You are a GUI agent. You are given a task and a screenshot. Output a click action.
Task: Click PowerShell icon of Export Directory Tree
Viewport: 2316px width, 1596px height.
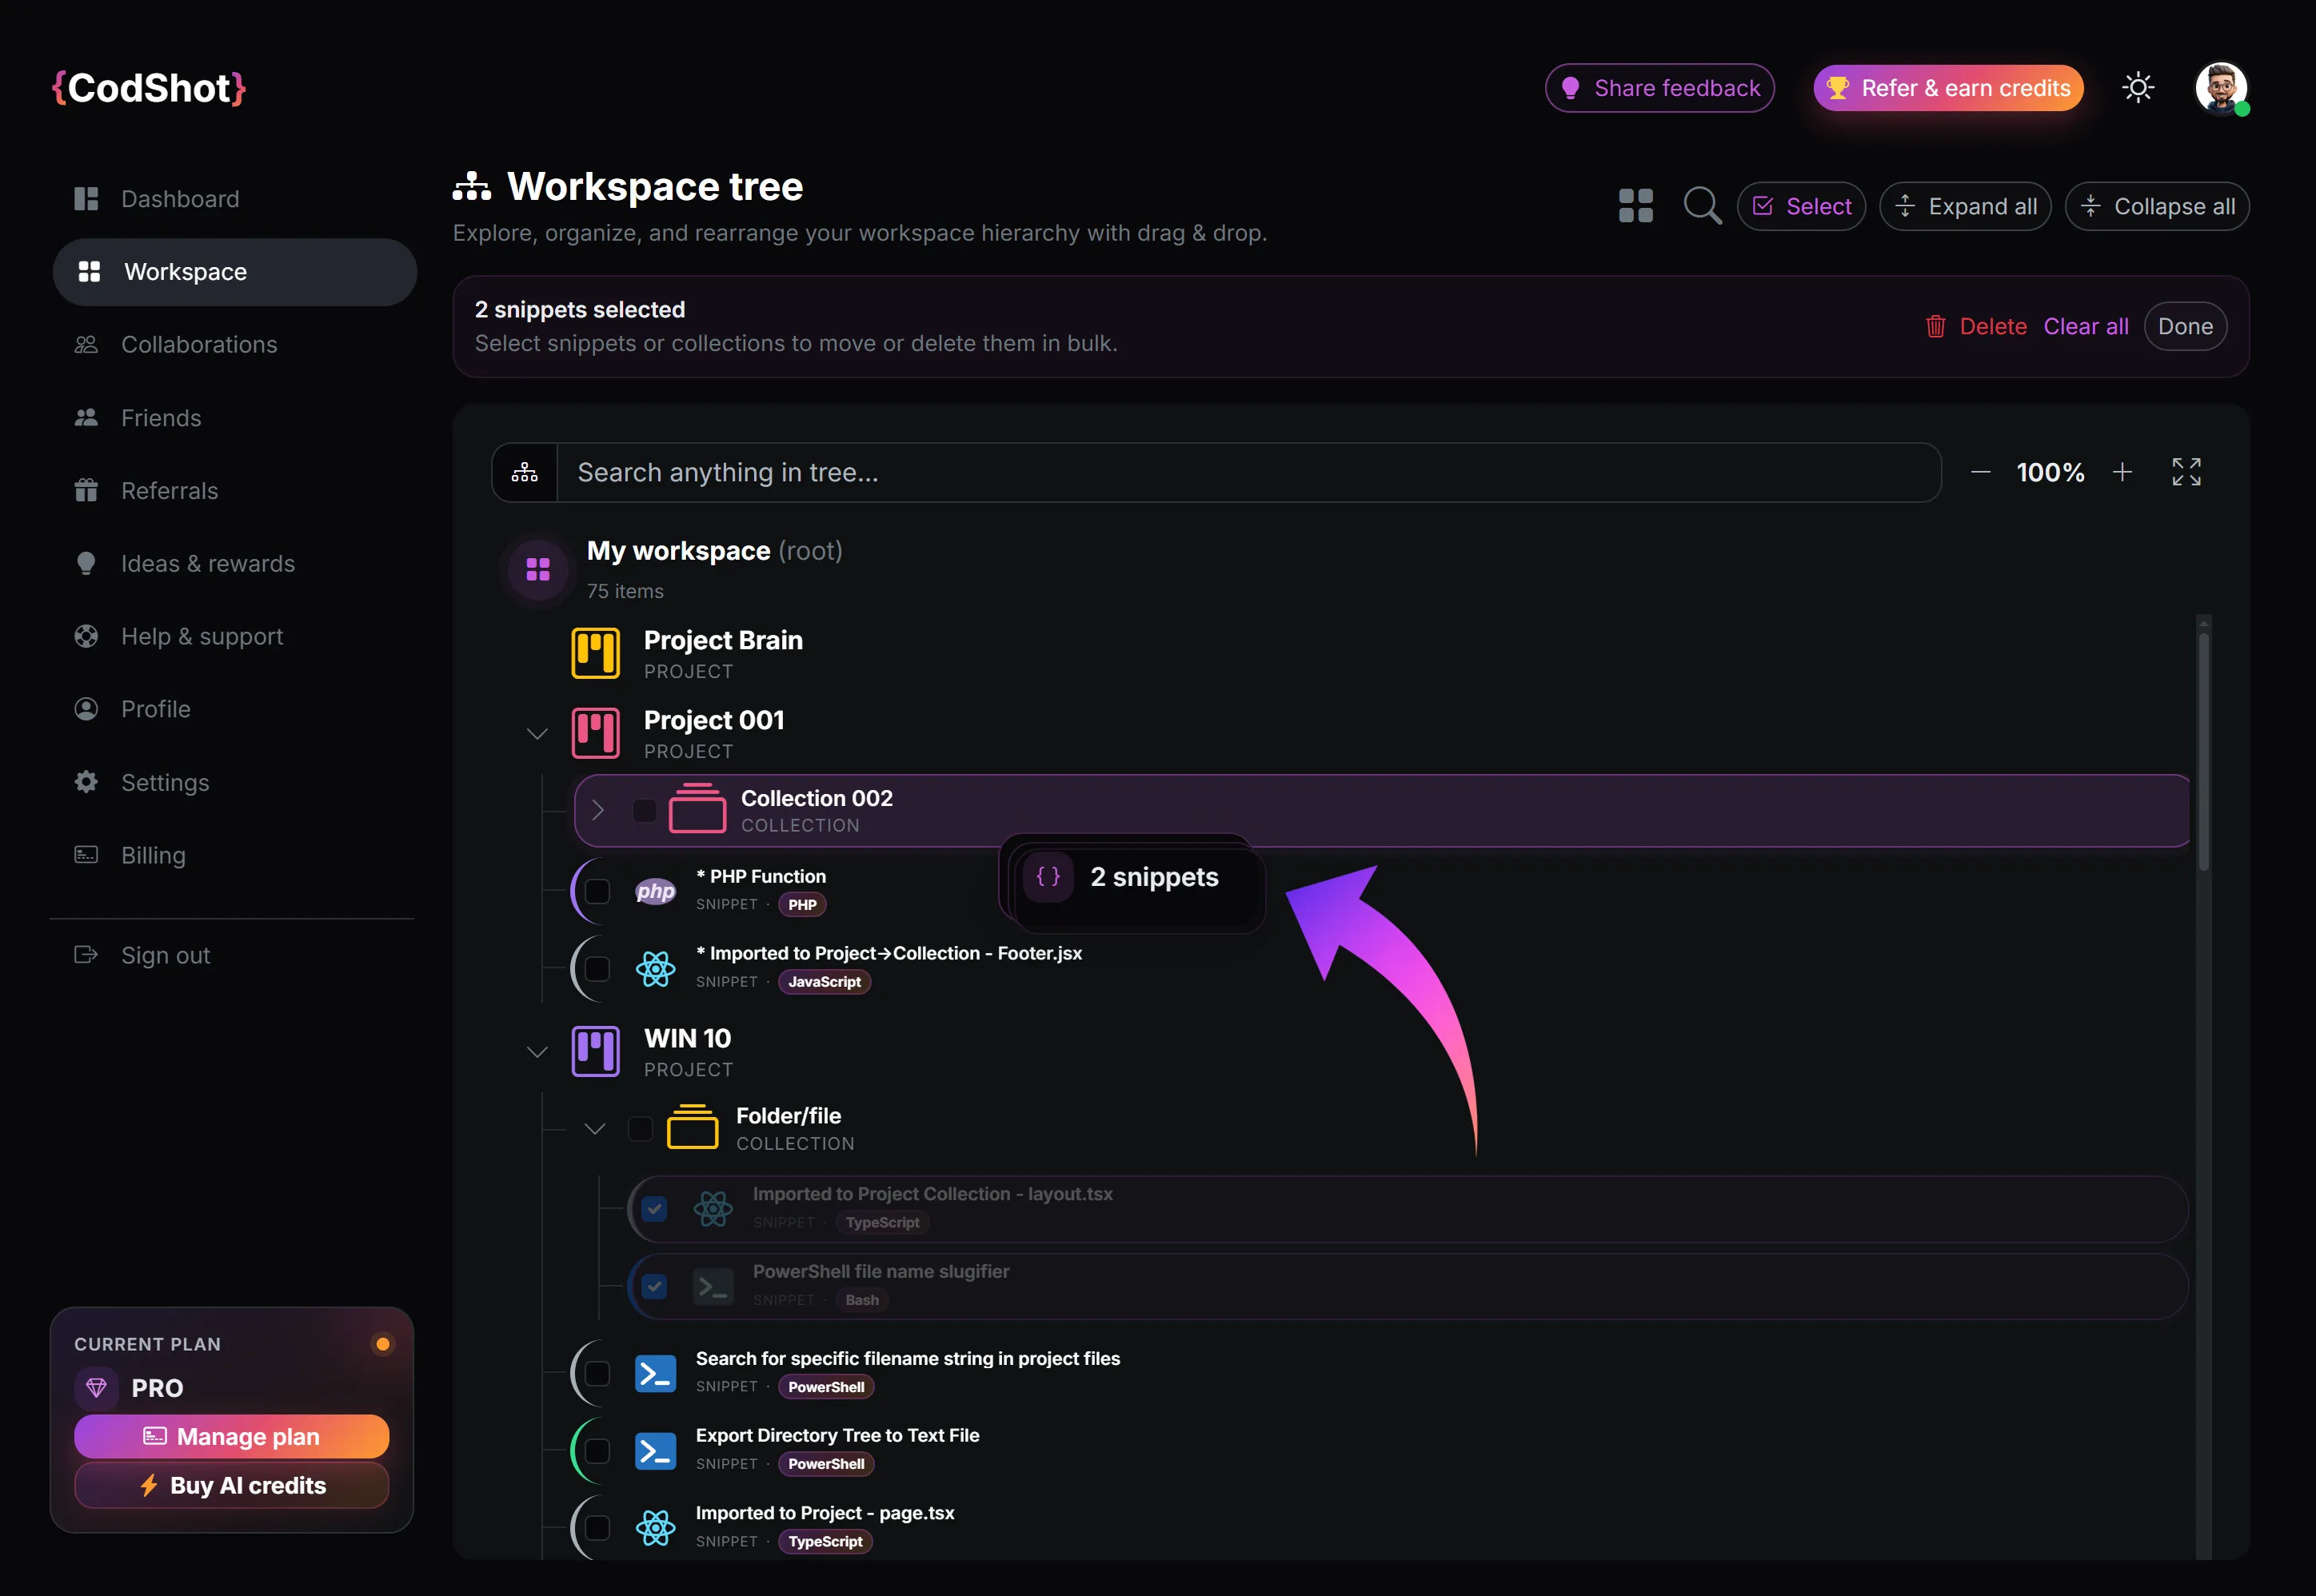655,1450
